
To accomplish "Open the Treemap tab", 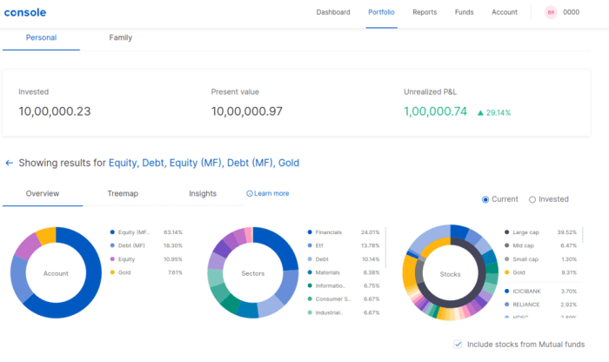I will click(x=123, y=193).
